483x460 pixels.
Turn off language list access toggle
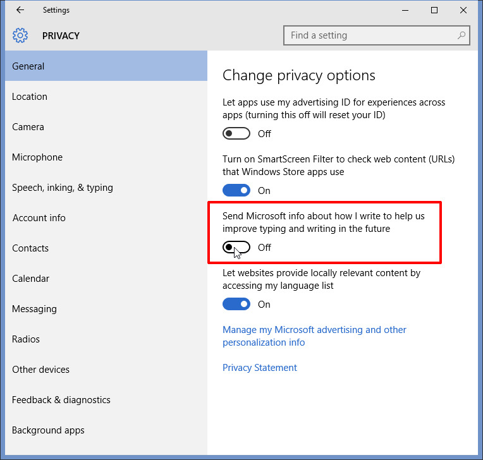pos(236,305)
